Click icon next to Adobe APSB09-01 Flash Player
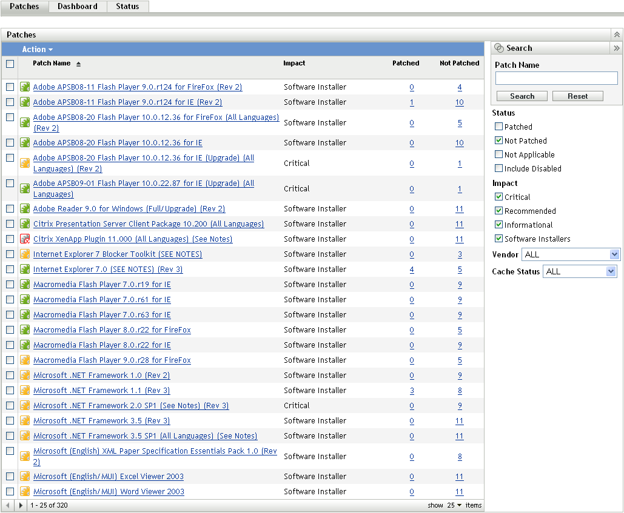624x513 pixels. tap(25, 188)
